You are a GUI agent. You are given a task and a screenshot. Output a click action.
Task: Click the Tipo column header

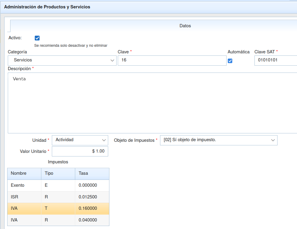coord(58,174)
